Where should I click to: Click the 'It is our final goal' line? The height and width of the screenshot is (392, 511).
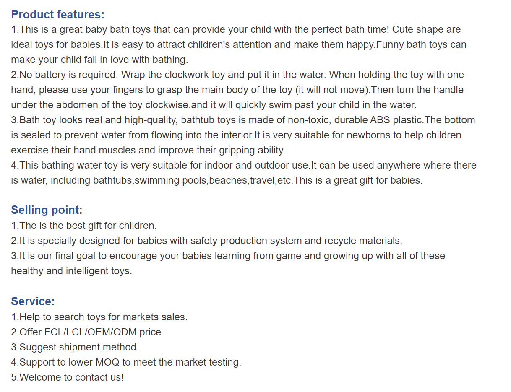tap(228, 256)
